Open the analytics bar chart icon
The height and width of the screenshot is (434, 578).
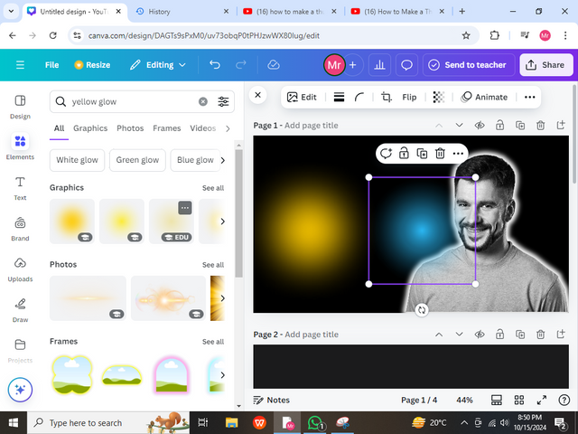[379, 65]
